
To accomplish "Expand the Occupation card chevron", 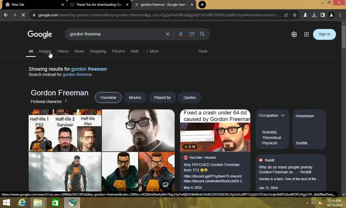I will pos(283,115).
